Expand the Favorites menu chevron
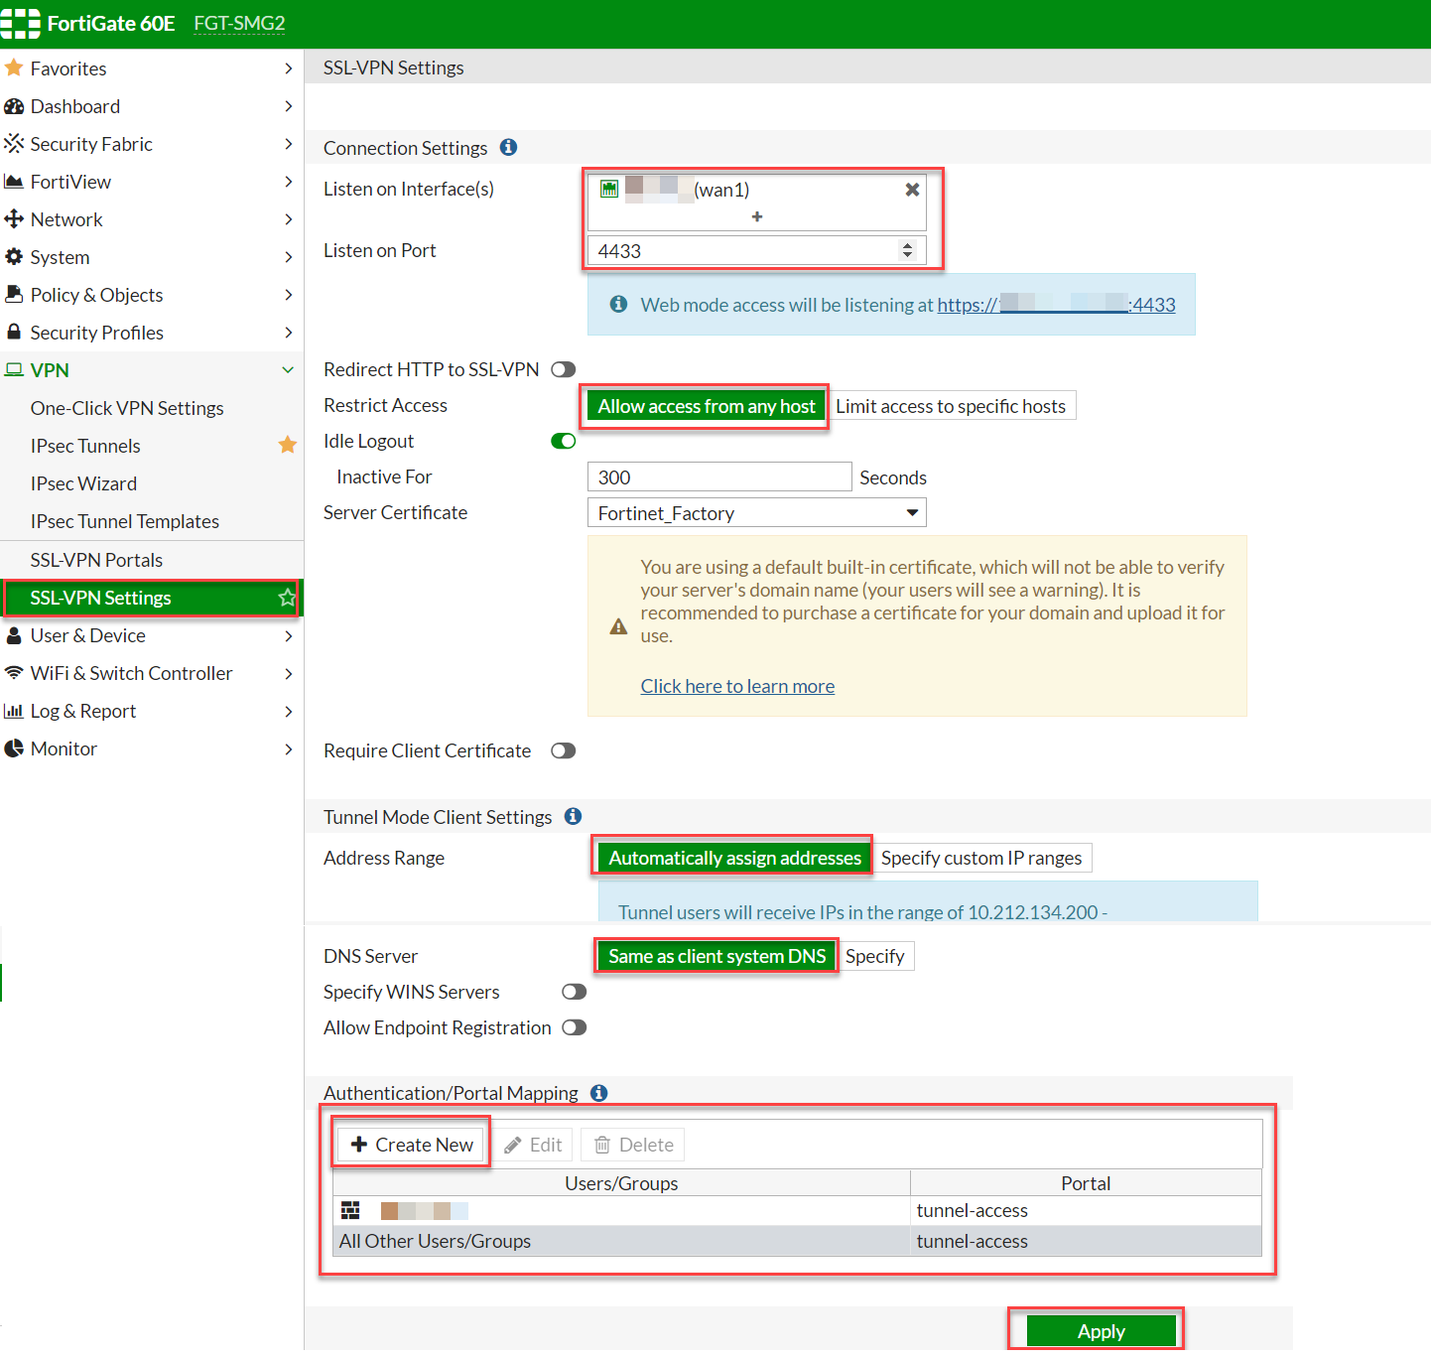The image size is (1431, 1359). pos(288,68)
